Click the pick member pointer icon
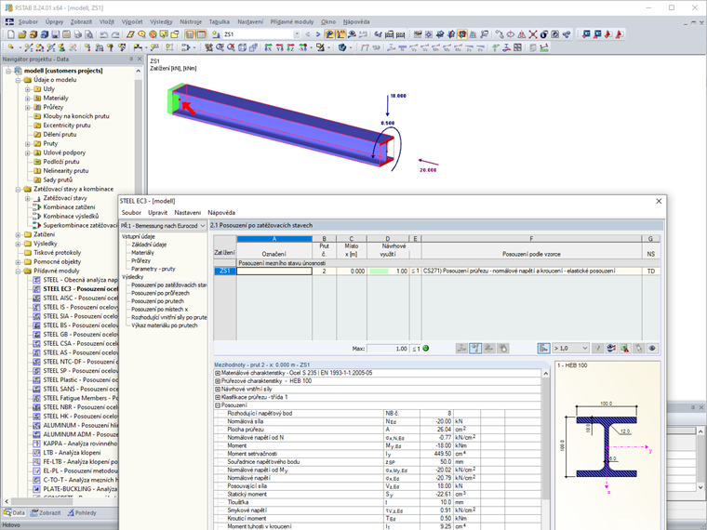This screenshot has height=530, width=707. 638,349
